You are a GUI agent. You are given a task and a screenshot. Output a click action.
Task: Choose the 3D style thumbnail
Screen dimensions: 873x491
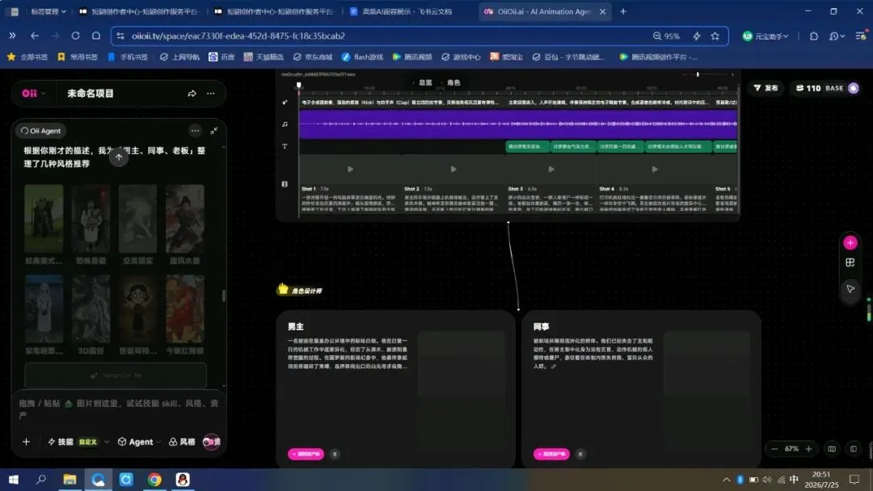[x=91, y=308]
